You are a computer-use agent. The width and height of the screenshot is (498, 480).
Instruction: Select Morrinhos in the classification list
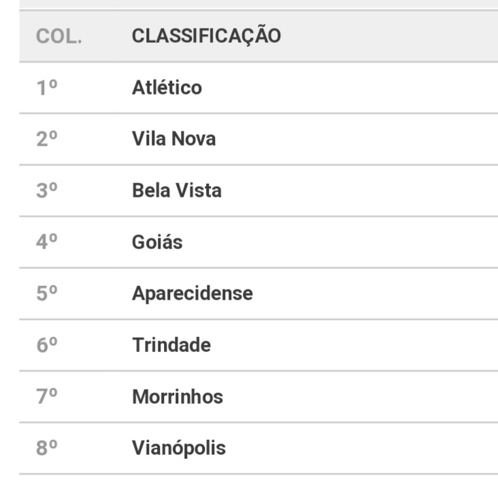coord(178,397)
